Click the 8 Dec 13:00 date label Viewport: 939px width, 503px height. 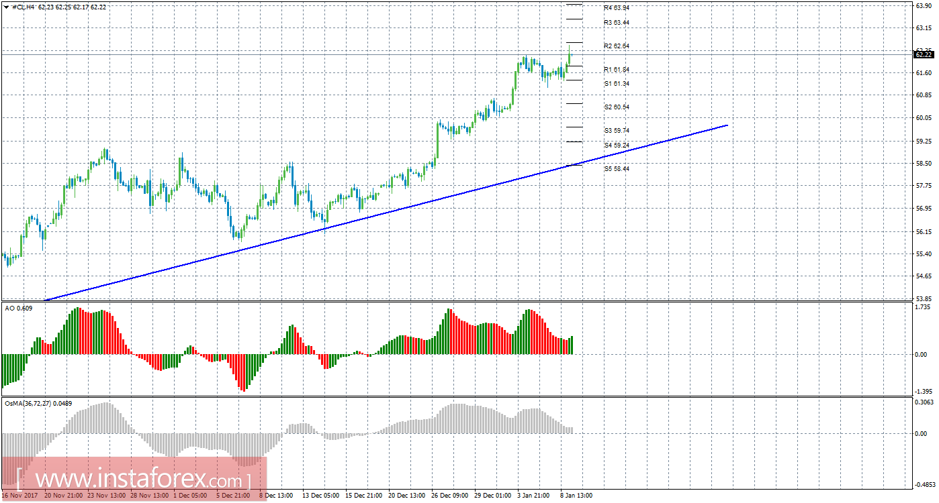(x=277, y=496)
